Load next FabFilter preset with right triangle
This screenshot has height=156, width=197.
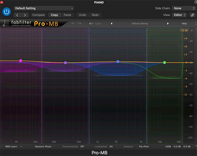[168, 23]
